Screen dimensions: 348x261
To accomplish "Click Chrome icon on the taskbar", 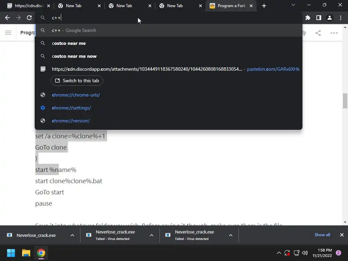I will coord(41,253).
